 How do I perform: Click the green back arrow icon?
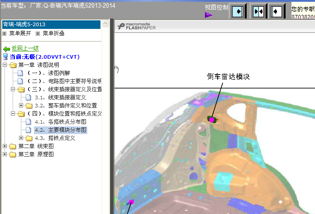(x=7, y=49)
